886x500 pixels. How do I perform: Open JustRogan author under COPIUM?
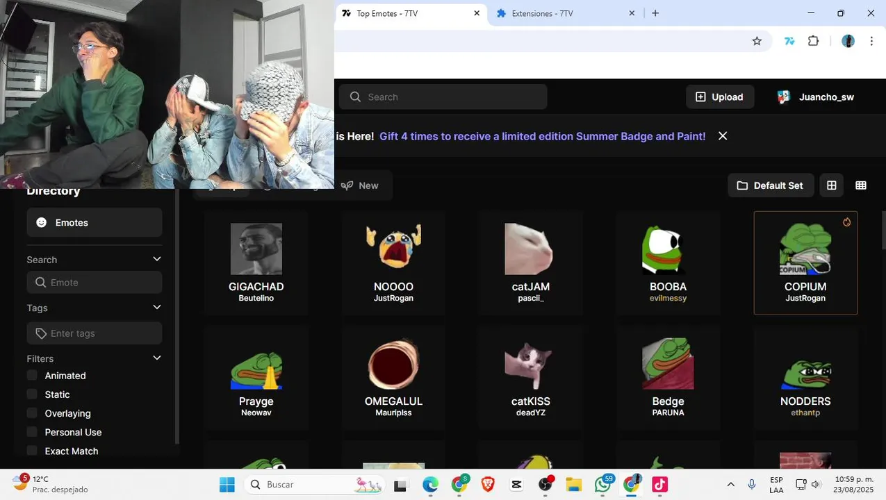(x=805, y=299)
